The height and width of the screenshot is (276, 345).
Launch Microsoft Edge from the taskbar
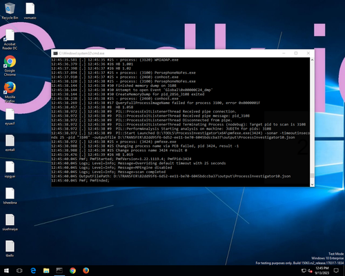(x=33, y=270)
